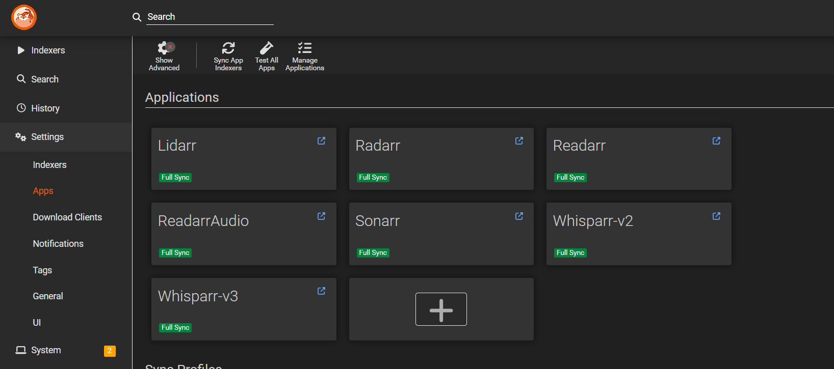Image resolution: width=834 pixels, height=369 pixels.
Task: Click Sync App Indexers icon
Action: (228, 48)
